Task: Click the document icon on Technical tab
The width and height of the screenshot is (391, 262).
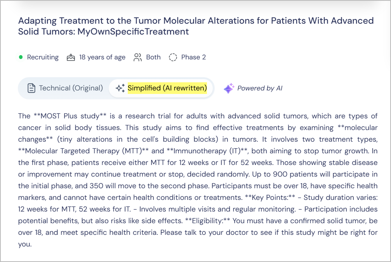Action: pos(31,88)
